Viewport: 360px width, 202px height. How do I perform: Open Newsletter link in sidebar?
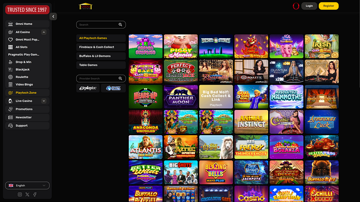click(x=27, y=117)
